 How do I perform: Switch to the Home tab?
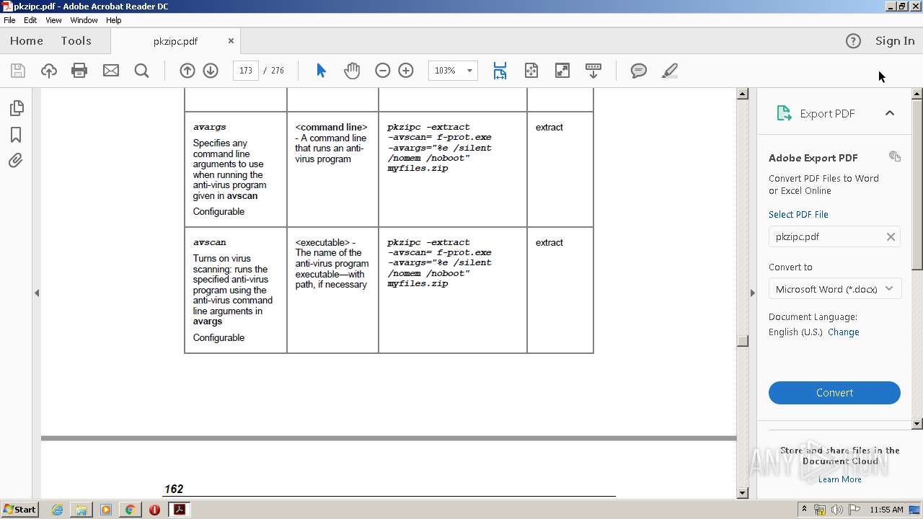pos(27,41)
